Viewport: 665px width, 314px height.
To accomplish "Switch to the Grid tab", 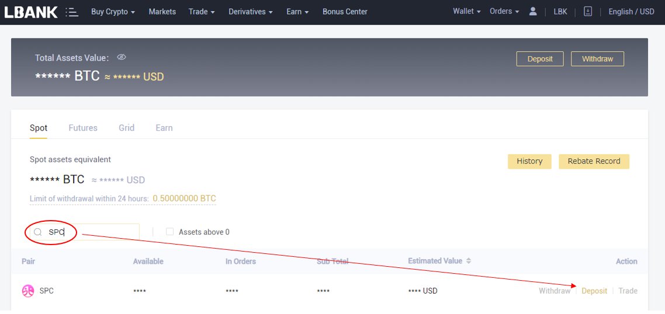I will coord(126,128).
